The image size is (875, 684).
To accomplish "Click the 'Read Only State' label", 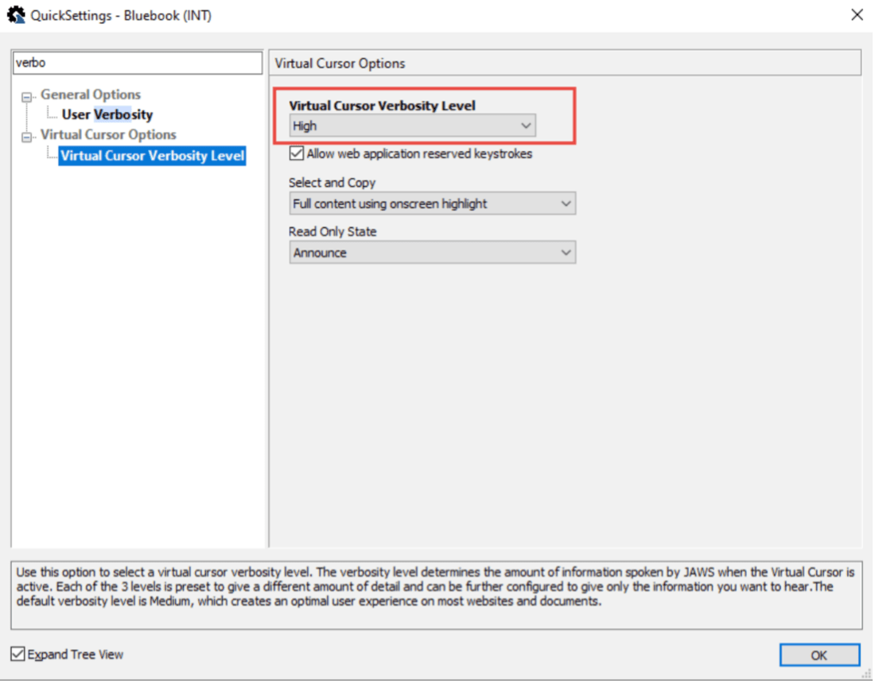I will click(332, 231).
